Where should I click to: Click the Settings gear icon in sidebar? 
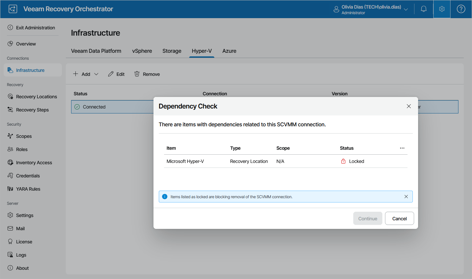tap(10, 215)
